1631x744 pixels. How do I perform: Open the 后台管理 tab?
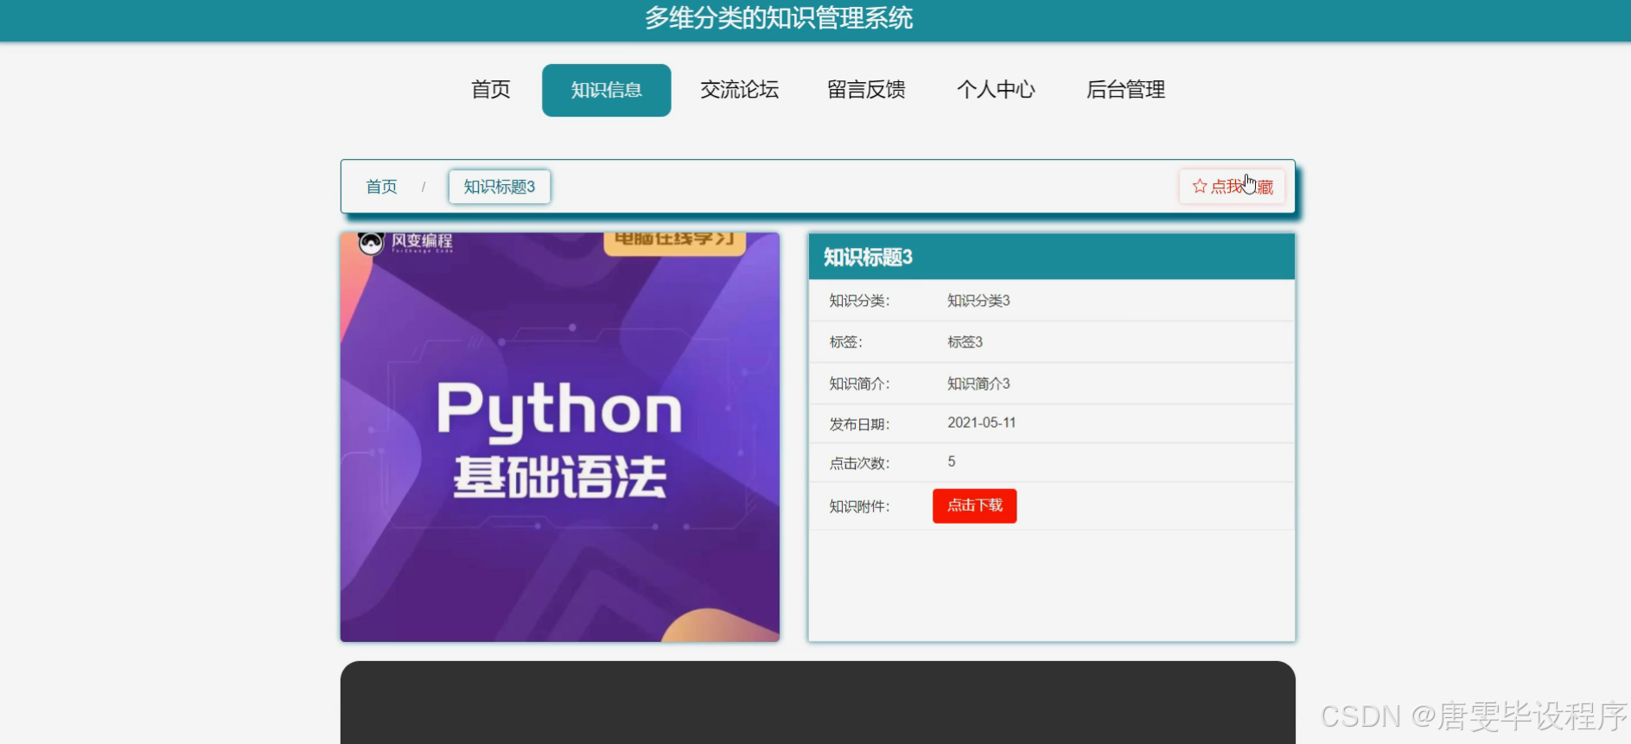tap(1125, 90)
